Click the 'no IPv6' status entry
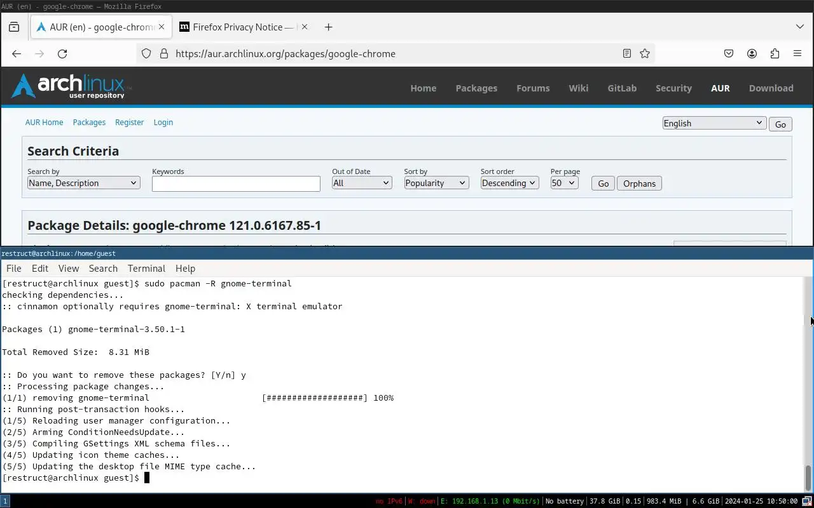Screen dimensions: 814x508 pyautogui.click(x=389, y=501)
